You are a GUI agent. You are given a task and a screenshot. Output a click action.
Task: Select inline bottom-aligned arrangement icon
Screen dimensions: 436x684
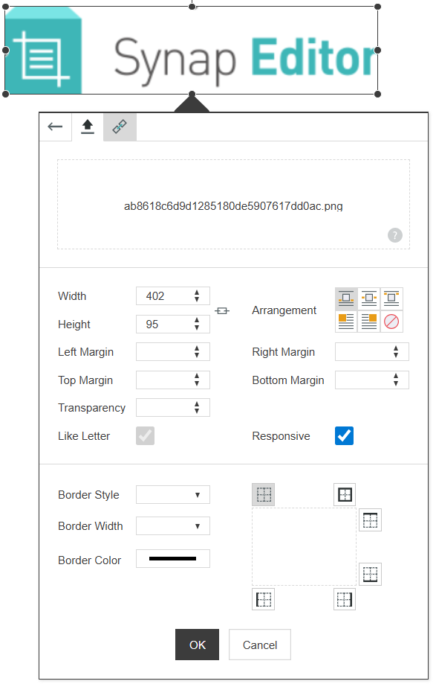coord(346,298)
